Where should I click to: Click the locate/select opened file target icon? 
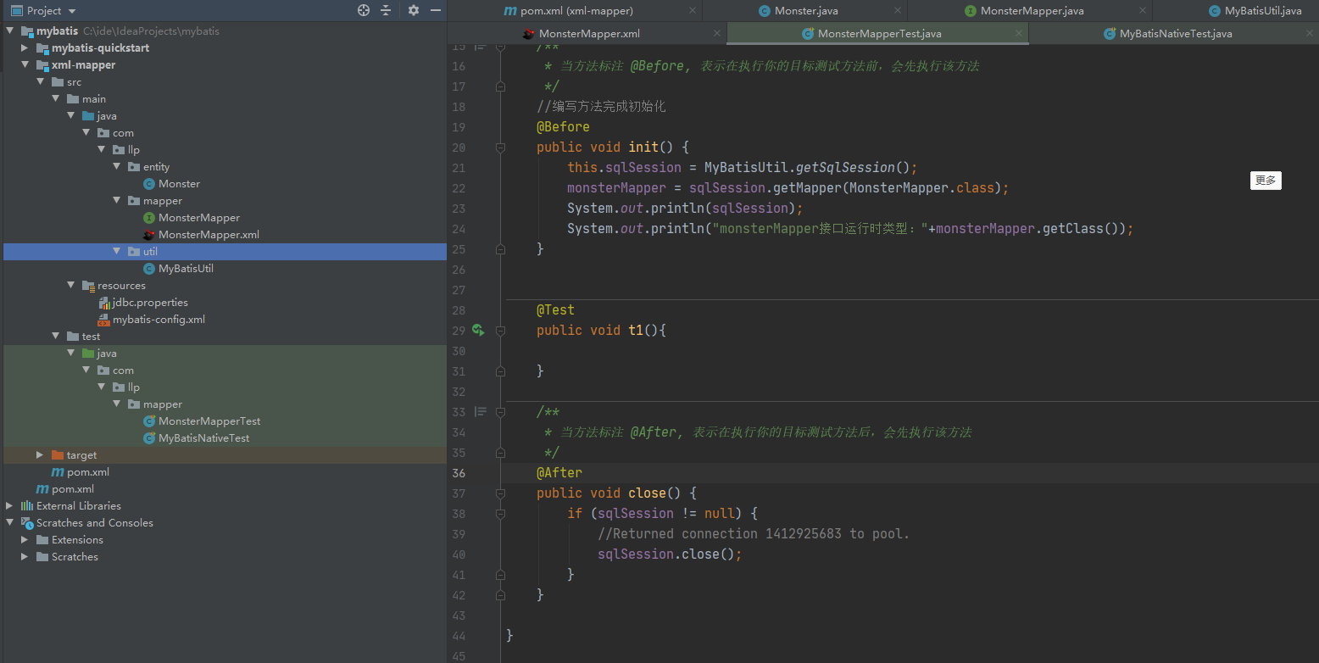point(364,10)
